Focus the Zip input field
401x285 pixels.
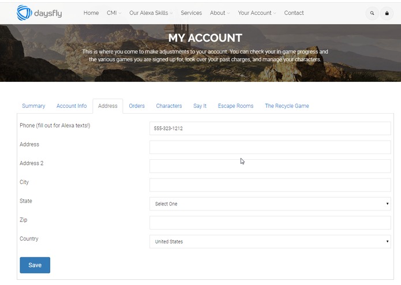click(x=270, y=223)
